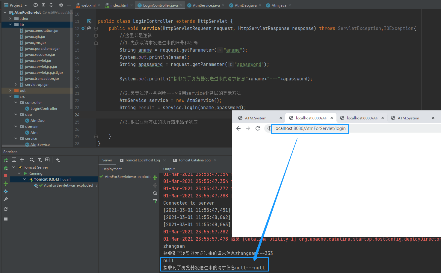Collapse all in Project panel toolbar
Viewport: 441px width, 273px height.
tap(51, 5)
